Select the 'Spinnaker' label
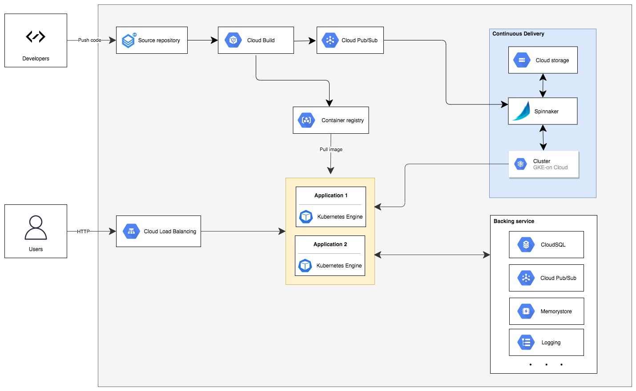636x391 pixels. [x=546, y=112]
